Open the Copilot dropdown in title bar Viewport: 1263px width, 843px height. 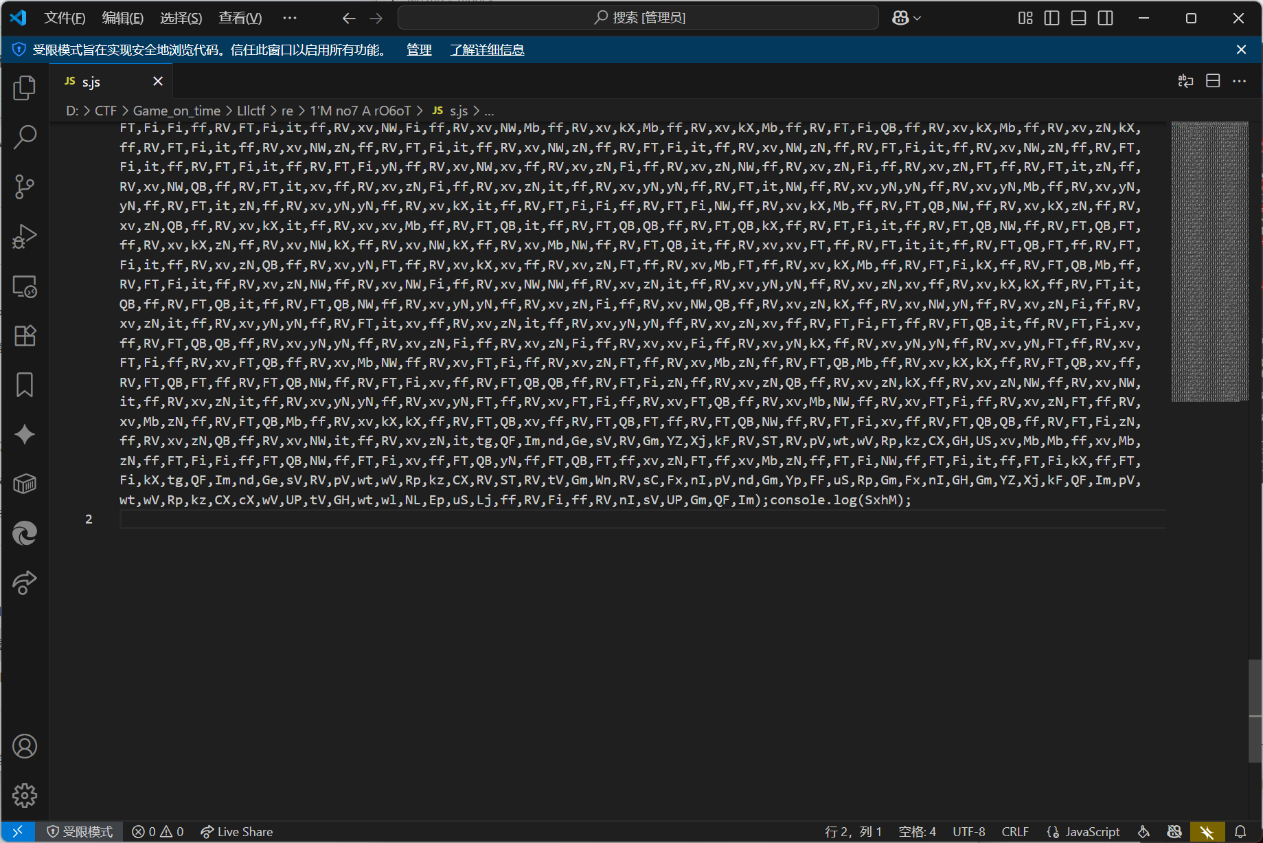[x=906, y=18]
